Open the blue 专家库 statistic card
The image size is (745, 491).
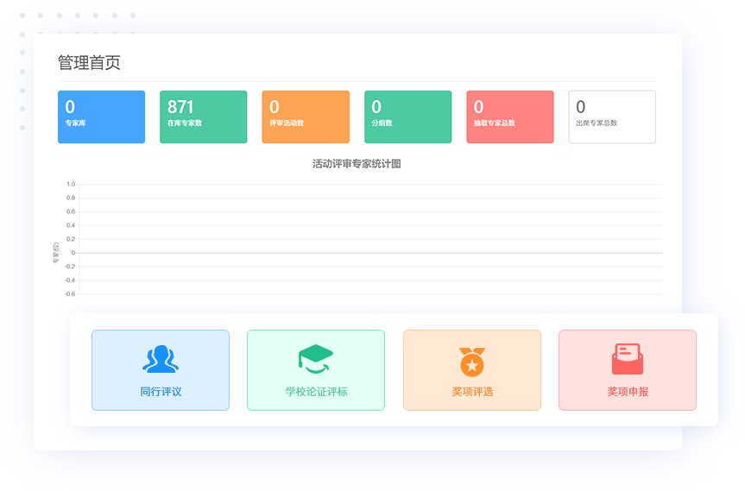point(101,116)
